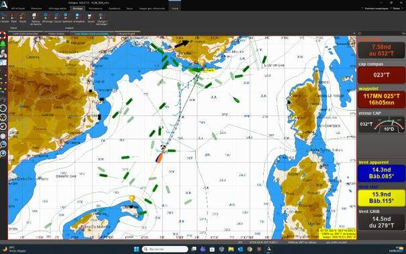This screenshot has width=406, height=254.
Task: Open the Images géo-référencées ribbon tab
Action: click(x=152, y=9)
